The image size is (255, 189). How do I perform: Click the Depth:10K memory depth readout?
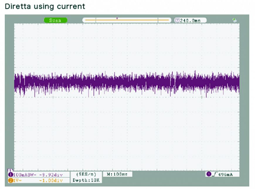tap(86, 180)
